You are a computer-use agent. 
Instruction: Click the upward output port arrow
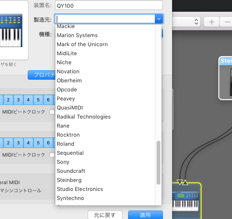(x=185, y=182)
